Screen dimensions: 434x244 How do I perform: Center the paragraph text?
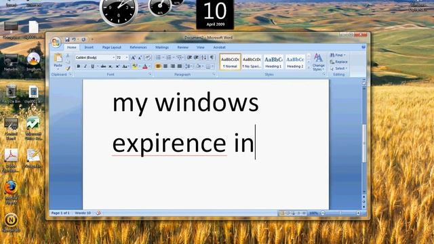coord(165,66)
